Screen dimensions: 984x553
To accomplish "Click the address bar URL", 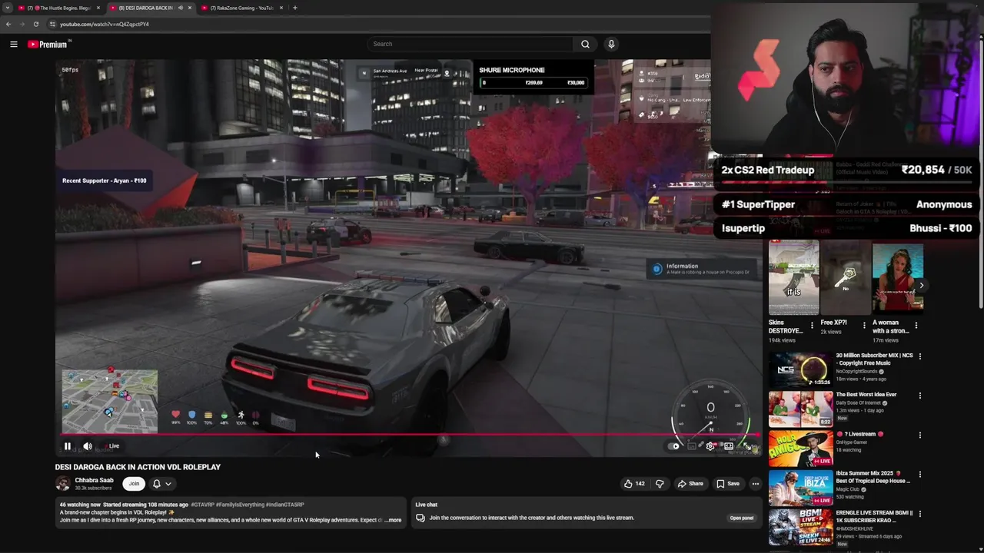I will tap(105, 24).
